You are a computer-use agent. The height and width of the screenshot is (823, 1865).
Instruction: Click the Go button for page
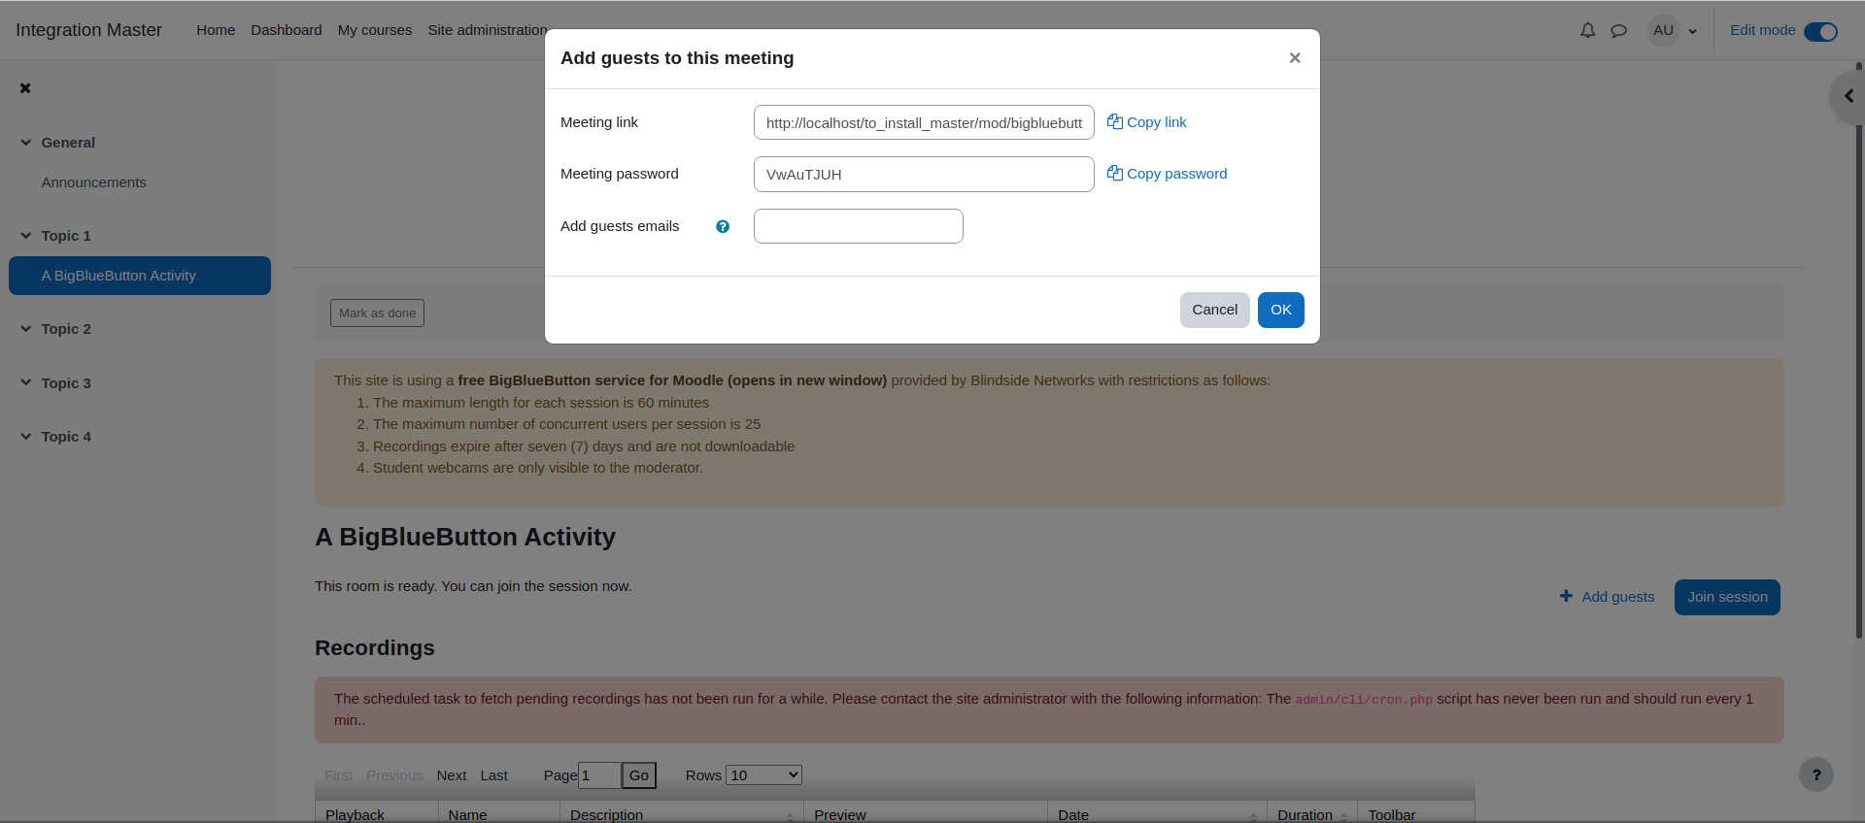point(639,774)
